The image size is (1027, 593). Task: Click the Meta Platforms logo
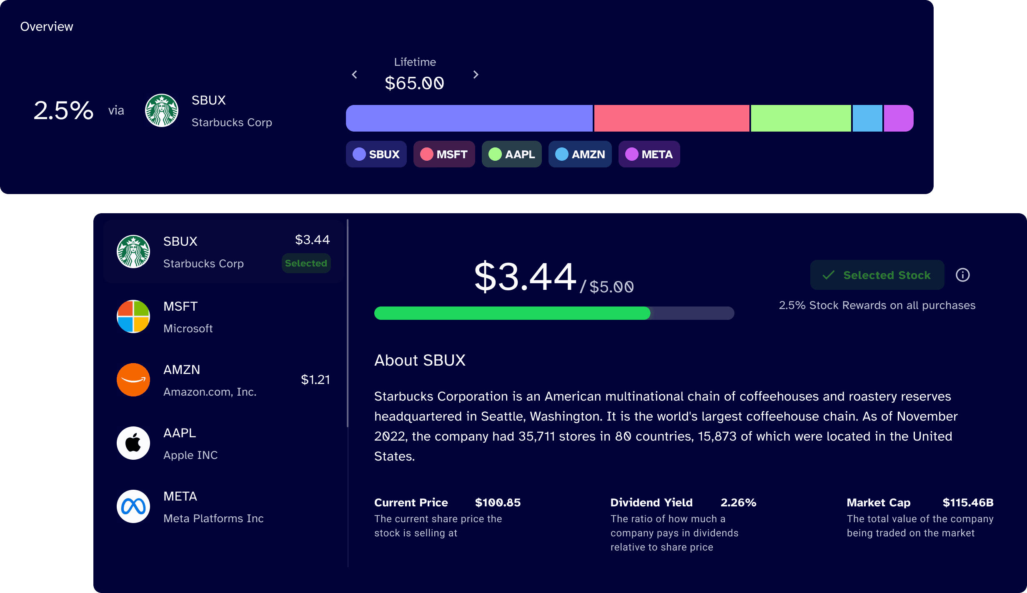tap(133, 506)
